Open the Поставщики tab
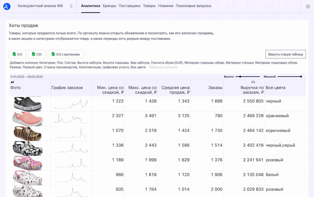The image size is (314, 197). (130, 6)
